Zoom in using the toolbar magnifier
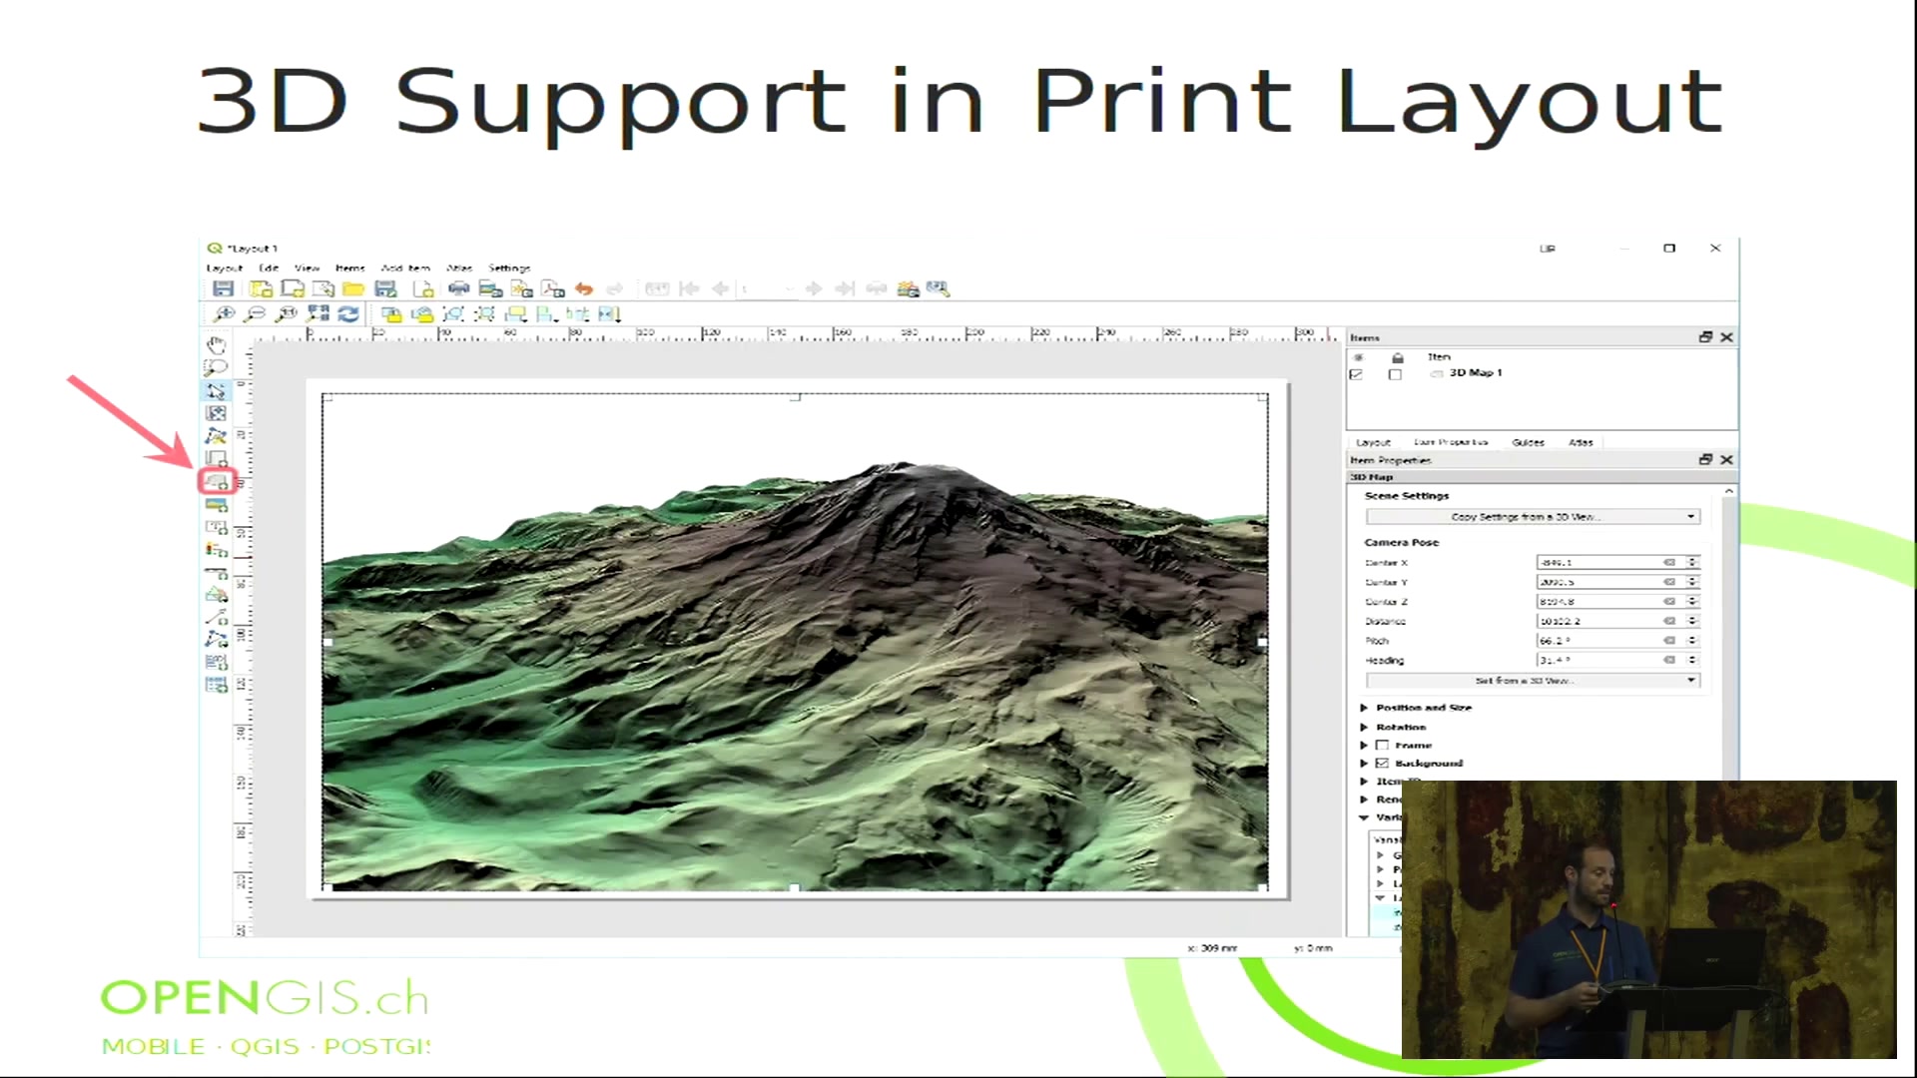Screen dimensions: 1917x1078 (224, 313)
